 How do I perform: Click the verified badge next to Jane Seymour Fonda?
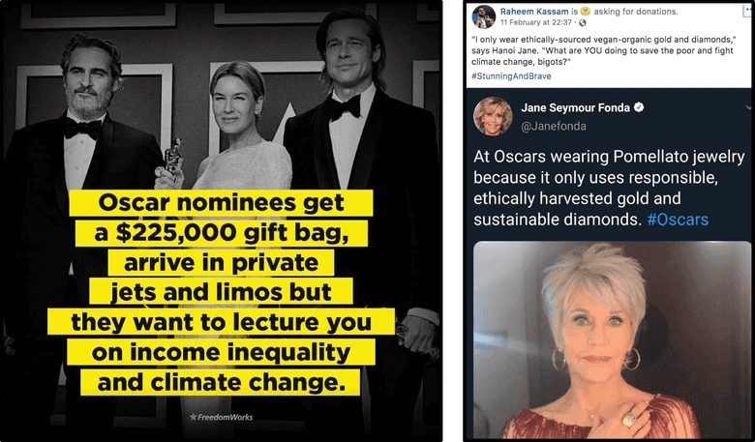pos(639,107)
